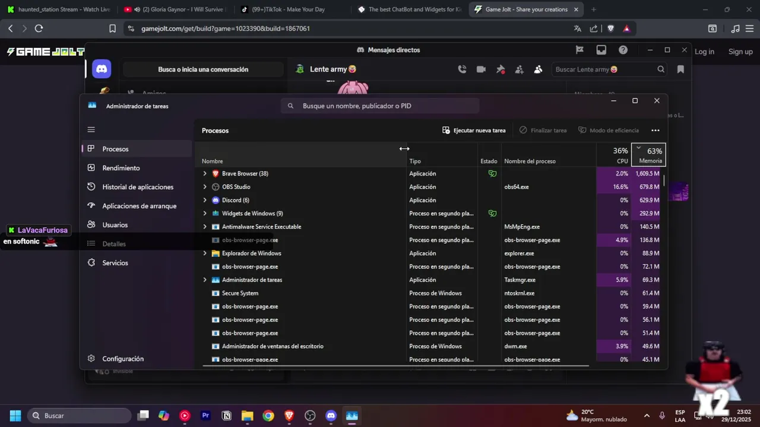Click the Brave Browser shield icon in list

pyautogui.click(x=216, y=174)
